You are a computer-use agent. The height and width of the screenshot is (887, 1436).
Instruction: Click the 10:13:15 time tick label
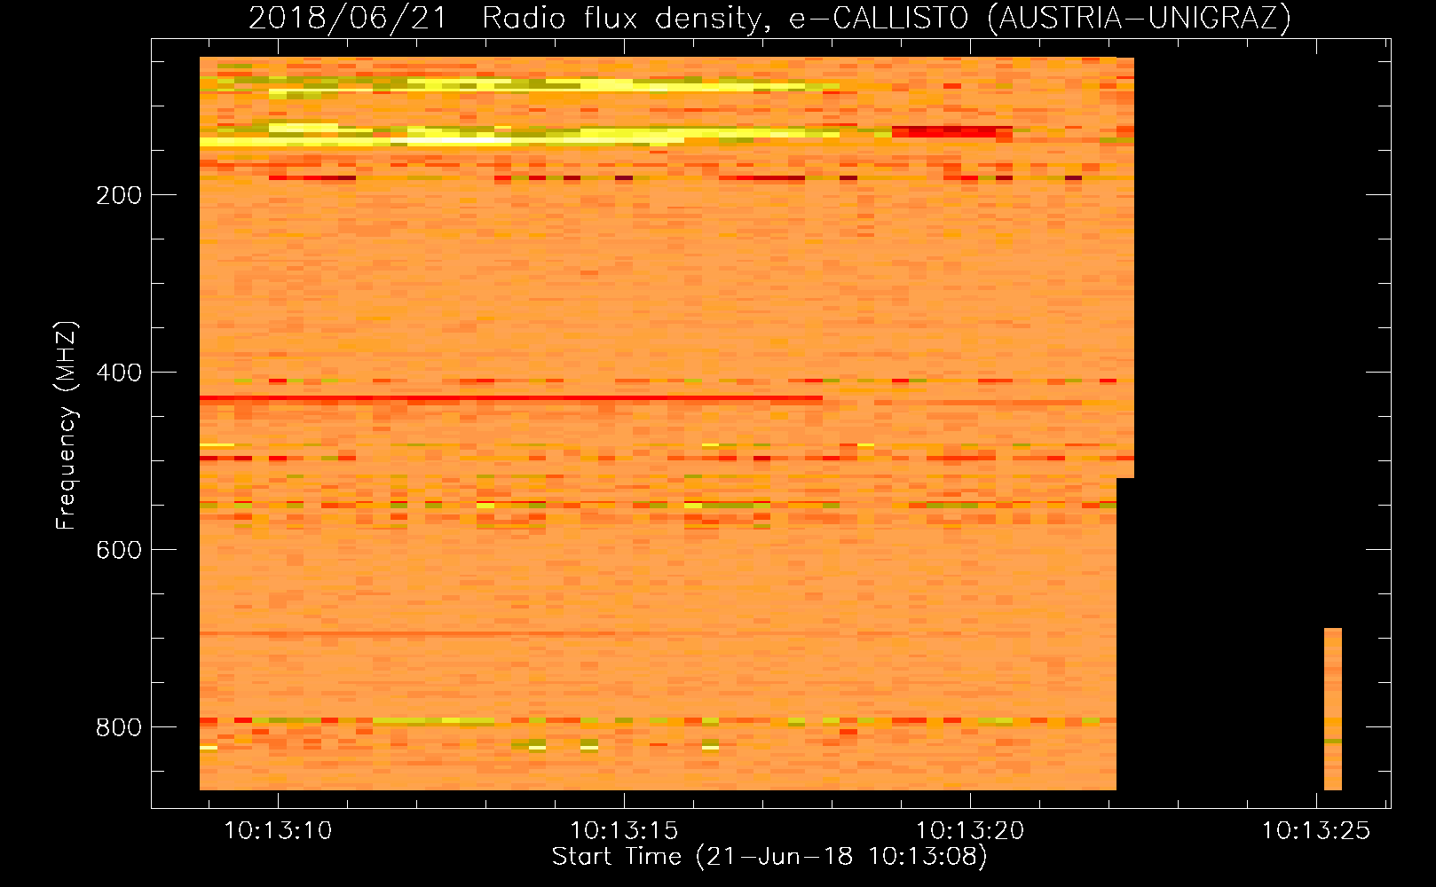click(624, 830)
